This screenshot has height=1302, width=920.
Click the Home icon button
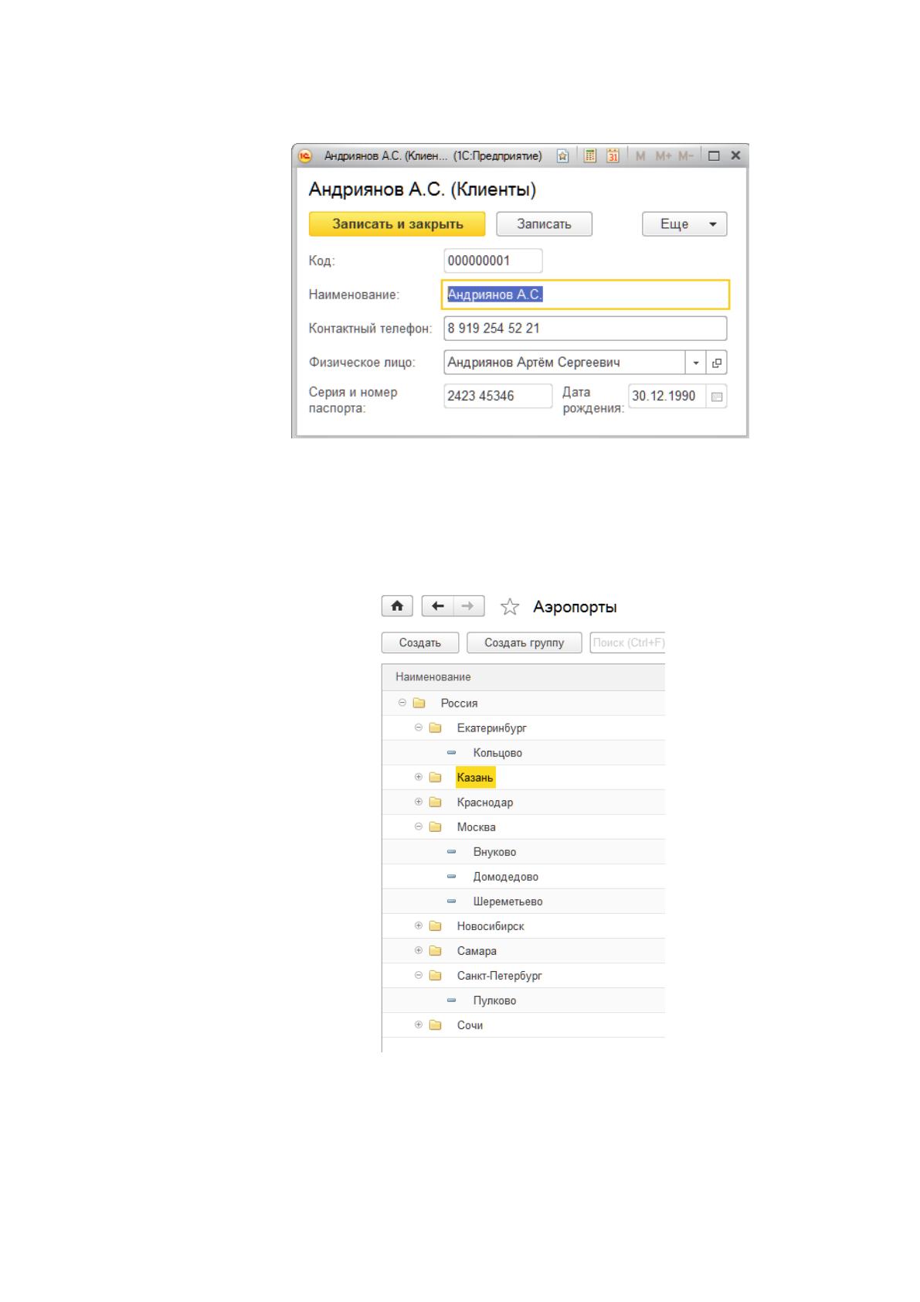[x=397, y=606]
